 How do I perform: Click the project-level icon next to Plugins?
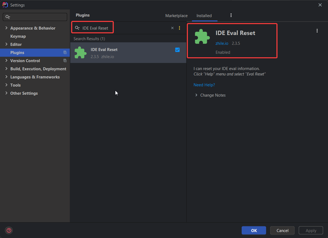(65, 52)
